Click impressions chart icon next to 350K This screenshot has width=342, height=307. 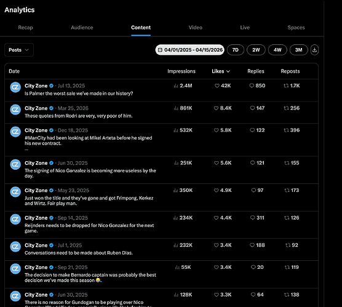click(175, 191)
